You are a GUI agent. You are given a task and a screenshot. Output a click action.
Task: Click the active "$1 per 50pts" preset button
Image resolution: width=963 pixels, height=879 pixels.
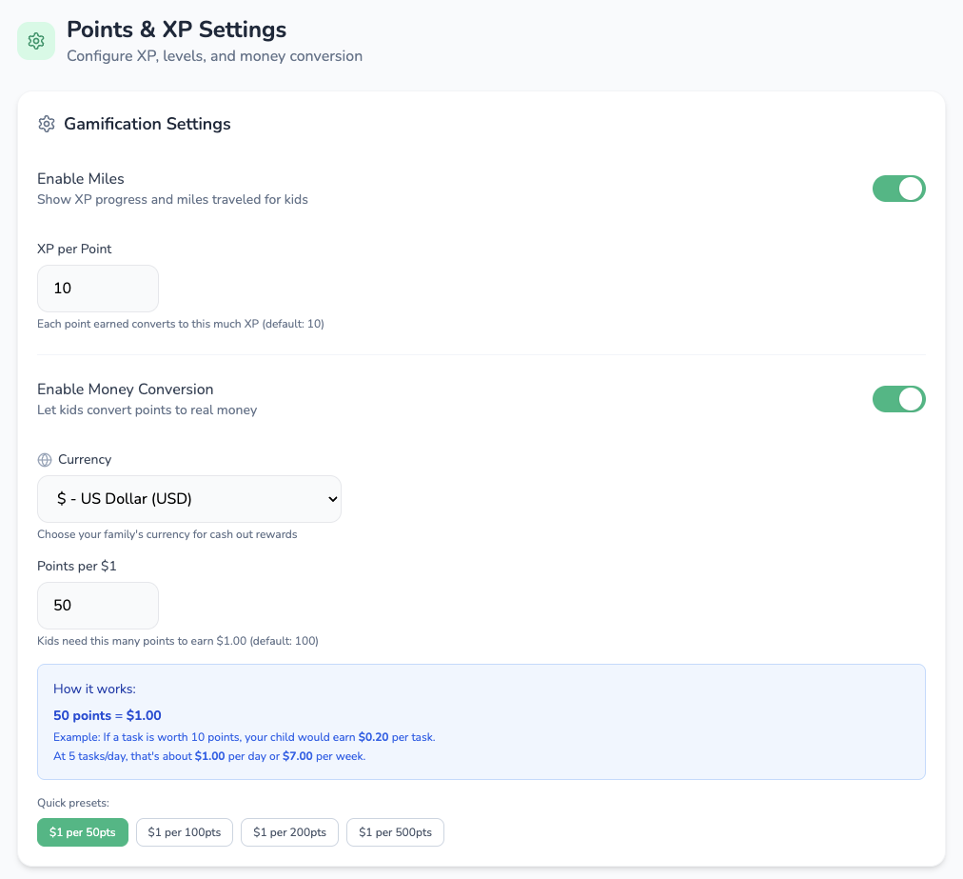click(82, 831)
